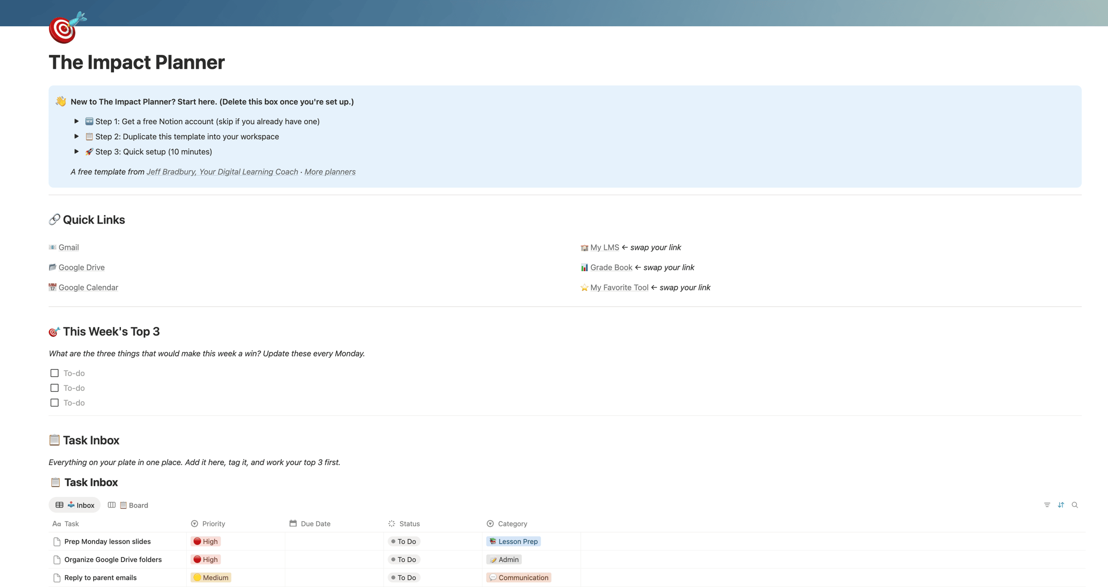
Task: Click the dartboard page icon
Action: (64, 29)
